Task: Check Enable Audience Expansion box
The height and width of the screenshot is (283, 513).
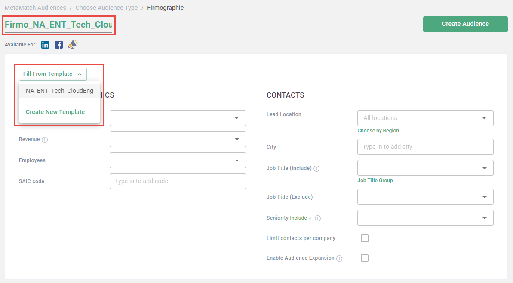Action: pos(365,258)
